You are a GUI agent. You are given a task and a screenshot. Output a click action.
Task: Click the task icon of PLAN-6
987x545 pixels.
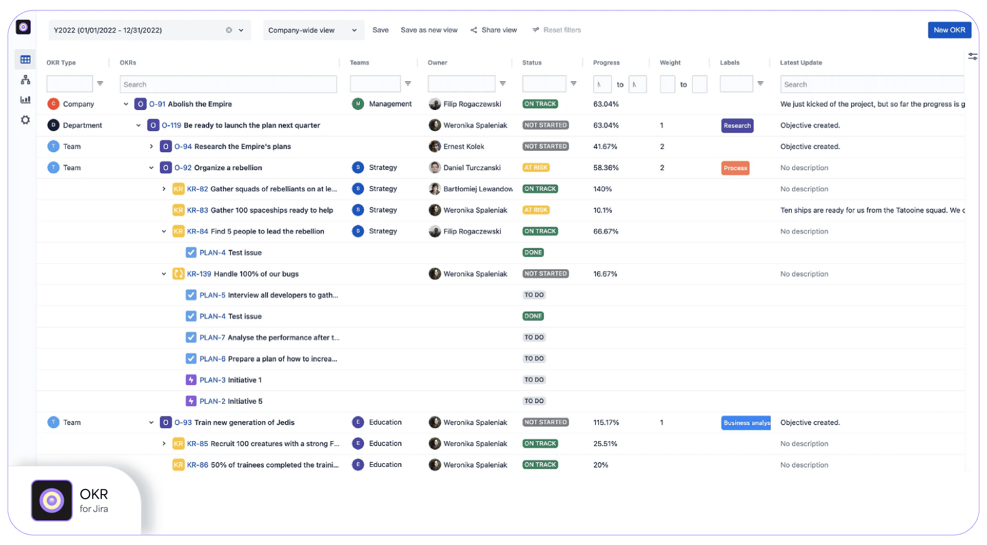pos(191,358)
